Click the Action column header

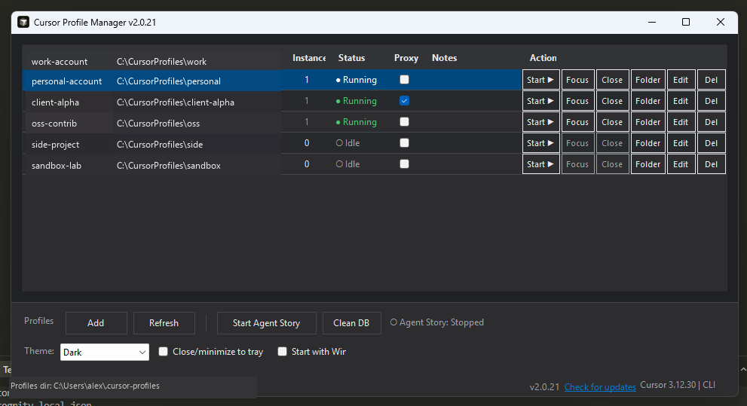pos(543,57)
